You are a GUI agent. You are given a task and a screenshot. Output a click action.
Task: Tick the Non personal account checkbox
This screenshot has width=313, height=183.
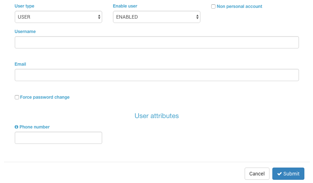coord(213,6)
